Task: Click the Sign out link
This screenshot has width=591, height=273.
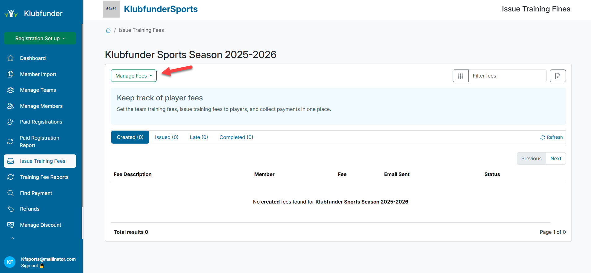Action: (30, 266)
